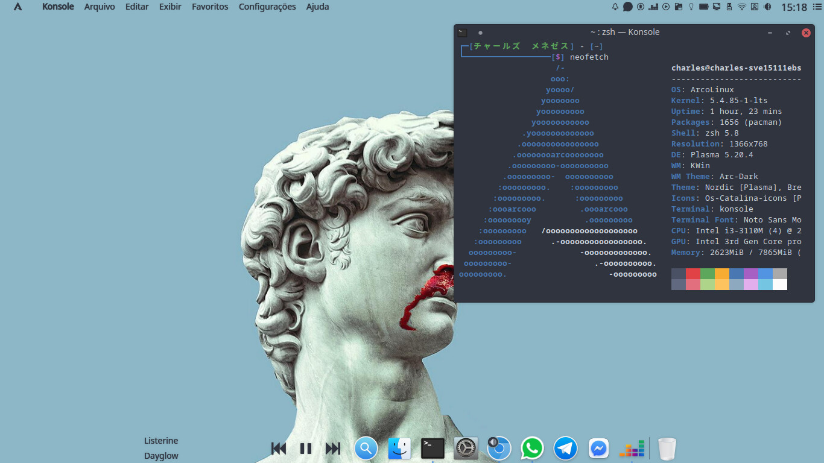Click the Deezer icon in dock
This screenshot has width=824, height=463.
coord(632,449)
